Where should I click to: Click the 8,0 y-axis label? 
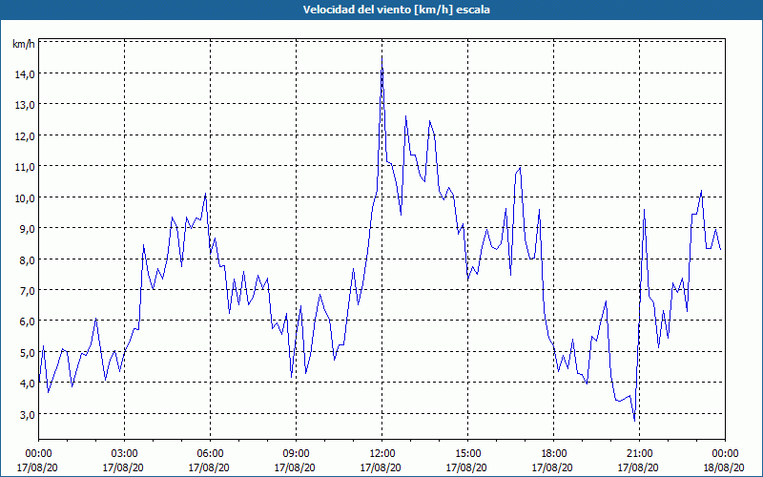point(27,259)
